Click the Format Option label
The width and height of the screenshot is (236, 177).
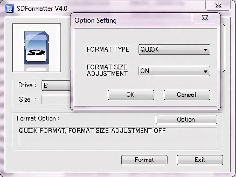coord(38,118)
